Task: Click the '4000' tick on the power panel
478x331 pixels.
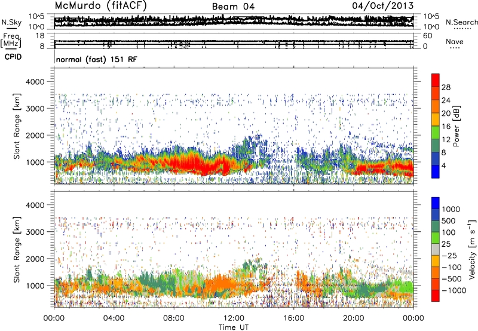Action: 35,82
